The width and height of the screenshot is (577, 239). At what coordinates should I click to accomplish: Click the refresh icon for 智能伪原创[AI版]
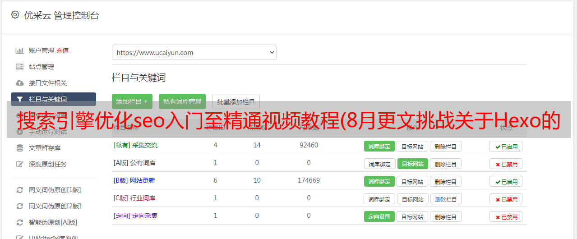point(19,222)
